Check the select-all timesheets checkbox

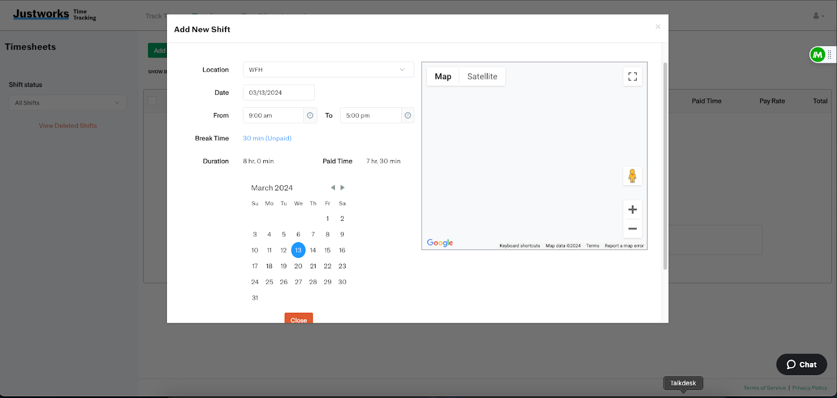click(152, 101)
